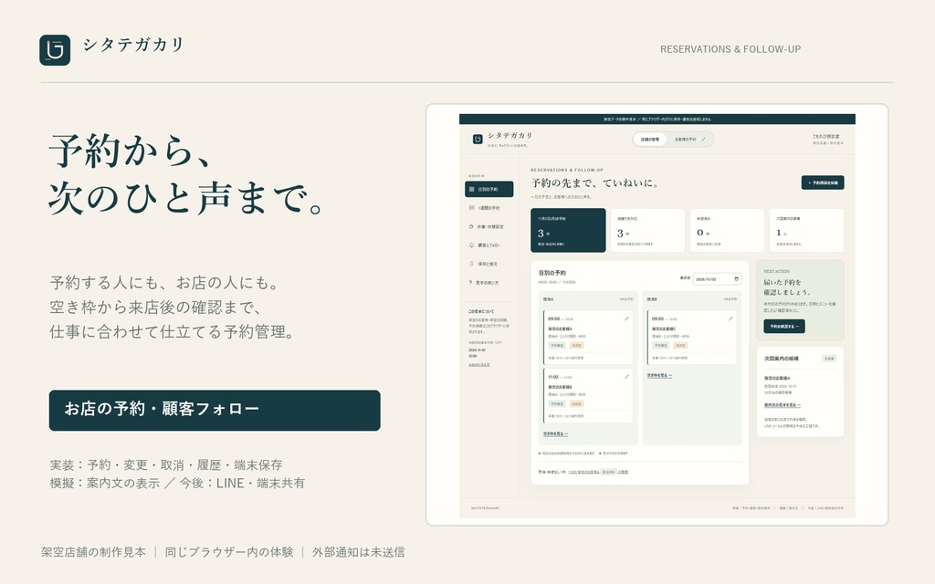The height and width of the screenshot is (584, 935).
Task: Click the 届いた予約を確認しましょう。 heading
Action: point(787,287)
